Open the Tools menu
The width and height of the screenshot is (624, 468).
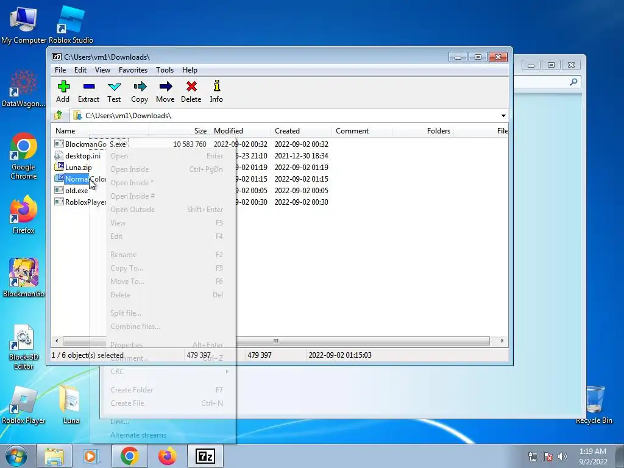click(x=165, y=70)
